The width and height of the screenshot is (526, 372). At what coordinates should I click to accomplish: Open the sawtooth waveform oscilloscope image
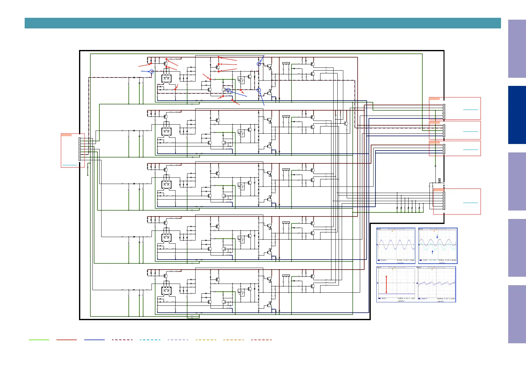(x=436, y=284)
